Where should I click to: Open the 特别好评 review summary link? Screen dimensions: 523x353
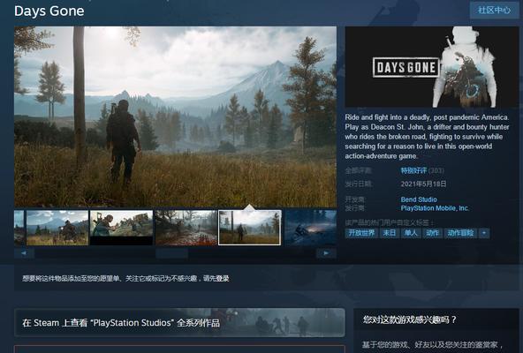[x=413, y=170]
